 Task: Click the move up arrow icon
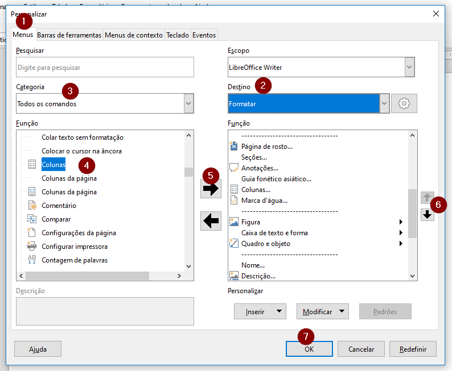coord(427,198)
